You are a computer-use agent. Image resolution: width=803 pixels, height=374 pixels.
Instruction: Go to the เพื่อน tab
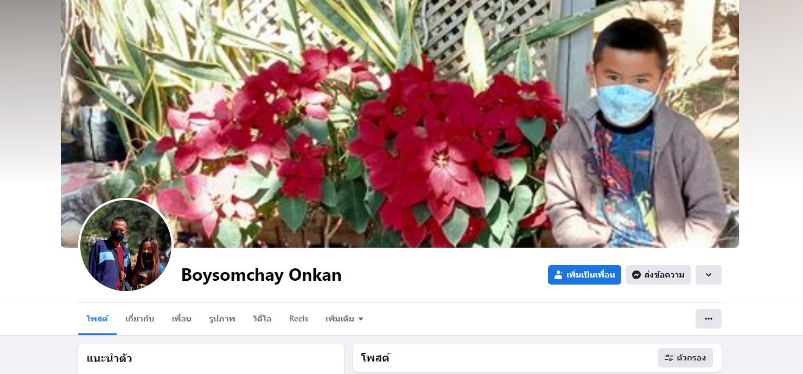coord(181,319)
